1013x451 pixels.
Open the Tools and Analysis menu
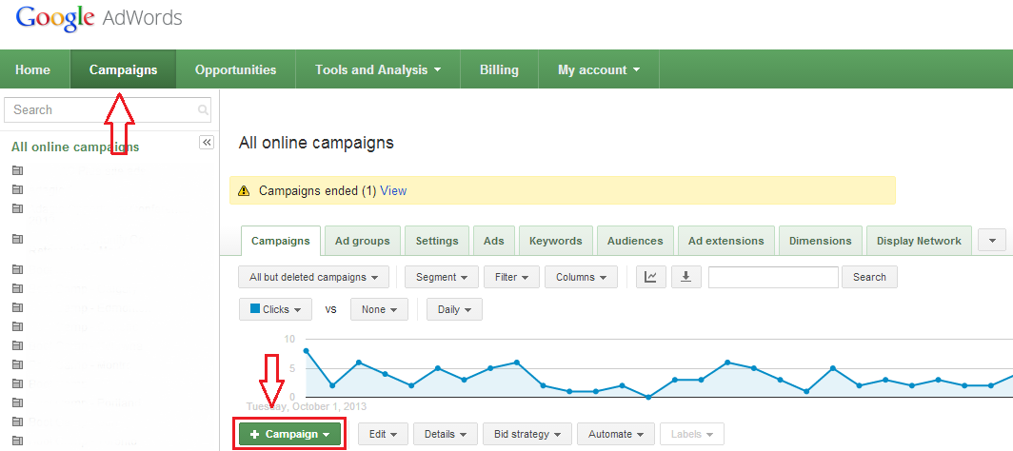coord(378,69)
